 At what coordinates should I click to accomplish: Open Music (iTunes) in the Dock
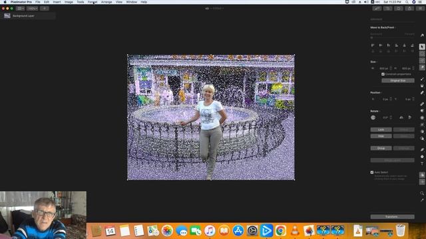(210, 230)
